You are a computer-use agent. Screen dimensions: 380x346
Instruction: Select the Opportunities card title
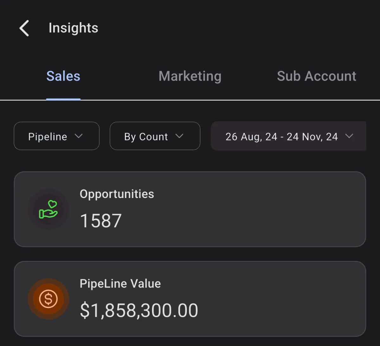point(117,194)
